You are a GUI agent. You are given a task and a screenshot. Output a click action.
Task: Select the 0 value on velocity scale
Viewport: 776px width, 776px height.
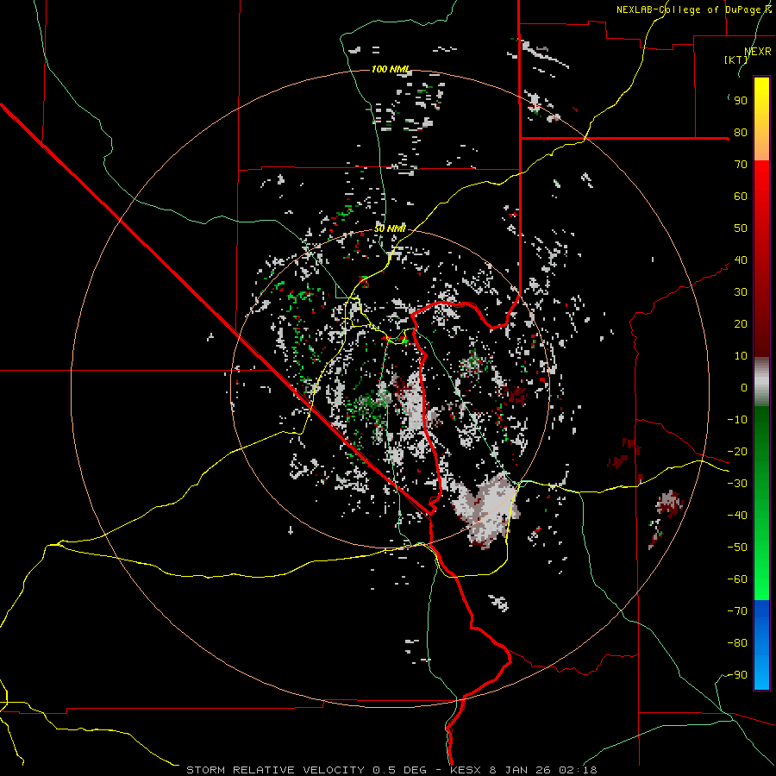(x=744, y=388)
